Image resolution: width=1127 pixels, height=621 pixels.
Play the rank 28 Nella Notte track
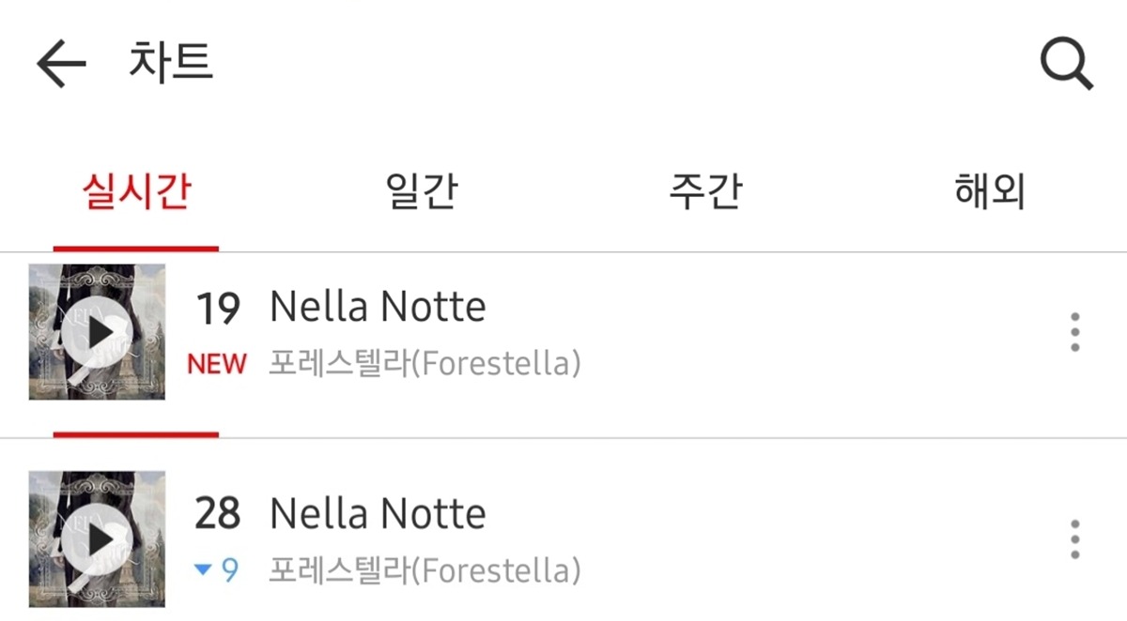coord(98,539)
